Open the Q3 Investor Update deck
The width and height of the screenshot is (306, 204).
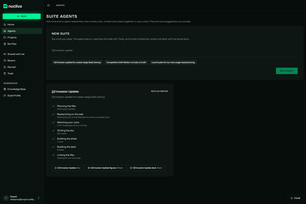pos(146,168)
